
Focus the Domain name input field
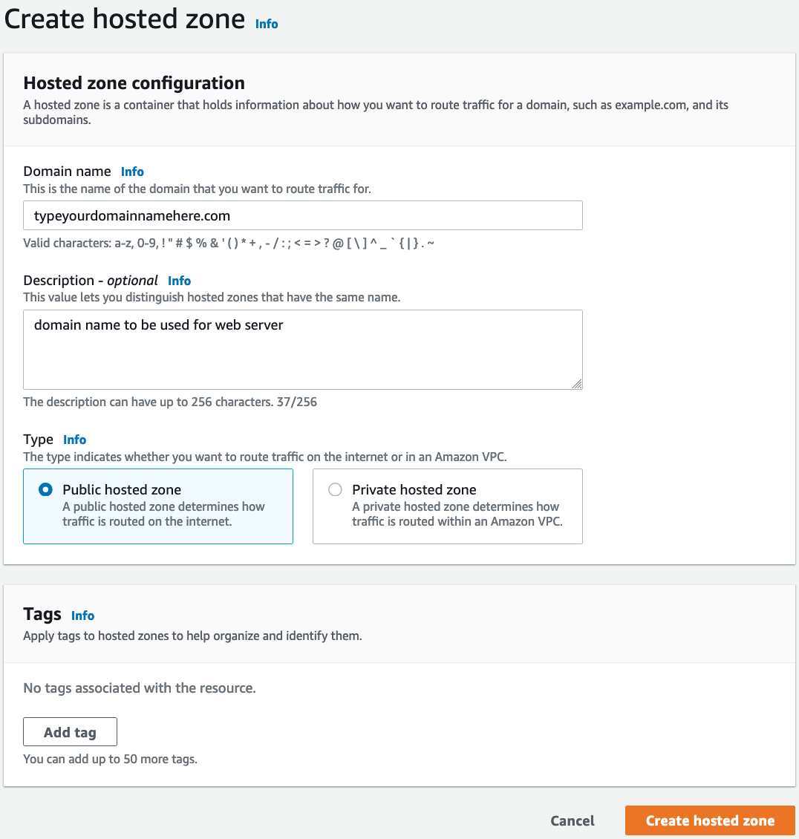(302, 215)
